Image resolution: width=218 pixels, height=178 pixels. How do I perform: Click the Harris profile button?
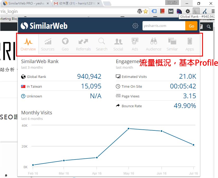pyautogui.click(x=172, y=2)
